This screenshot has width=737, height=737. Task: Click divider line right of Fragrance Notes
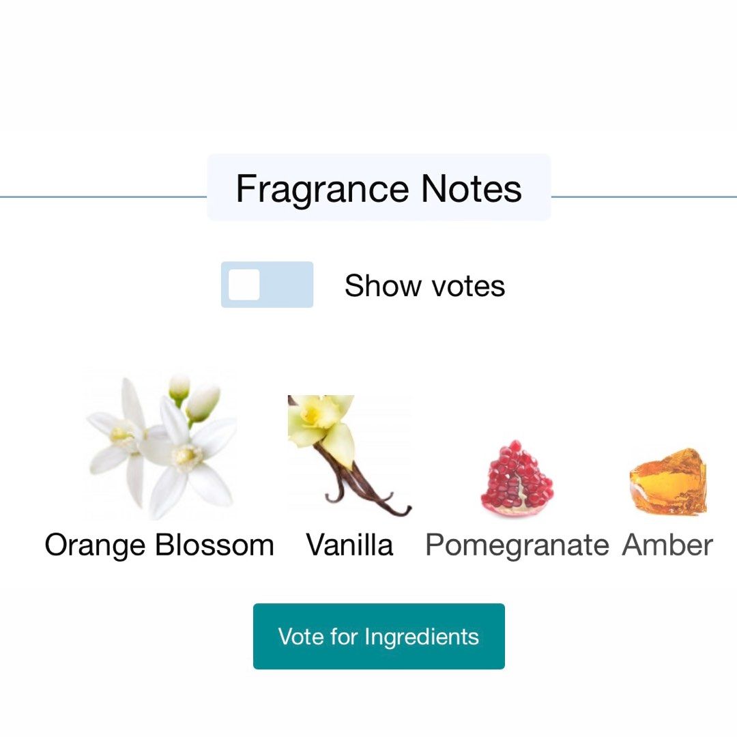point(644,197)
